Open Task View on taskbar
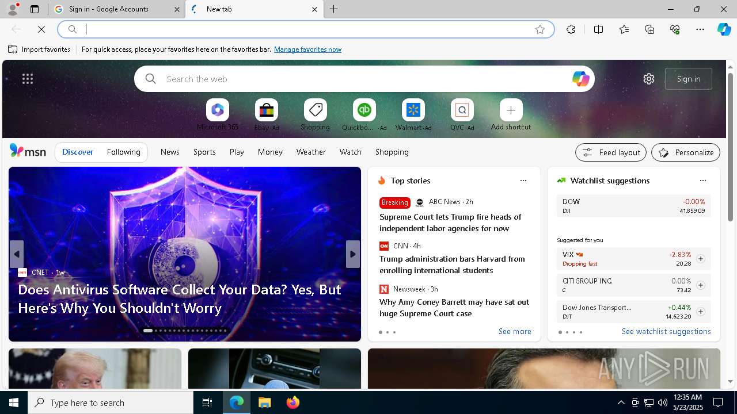The height and width of the screenshot is (414, 737). point(207,402)
